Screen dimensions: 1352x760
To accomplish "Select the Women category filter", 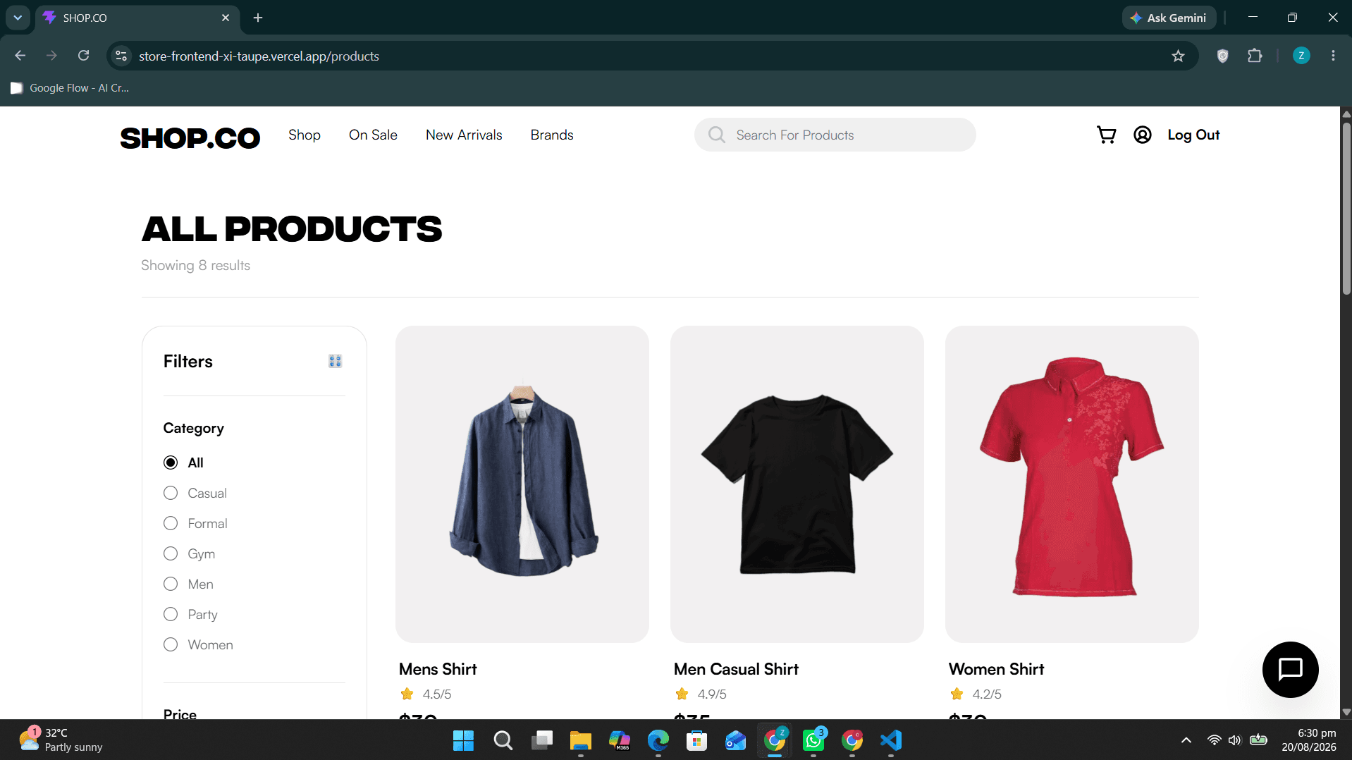I will click(171, 644).
